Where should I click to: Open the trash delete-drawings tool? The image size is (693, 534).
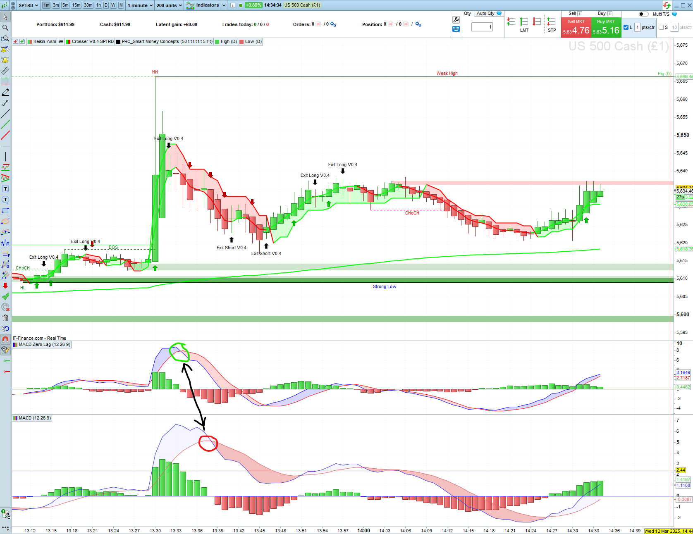[x=5, y=318]
